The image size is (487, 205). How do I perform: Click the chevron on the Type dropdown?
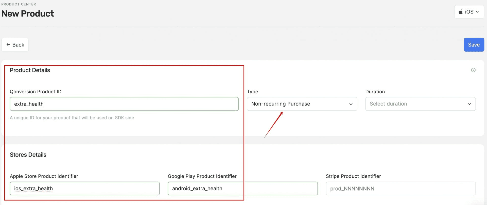coord(351,104)
